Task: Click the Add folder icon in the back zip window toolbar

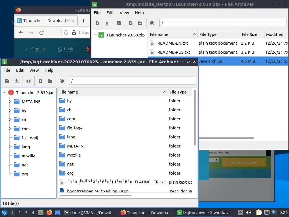Action: coord(140,23)
